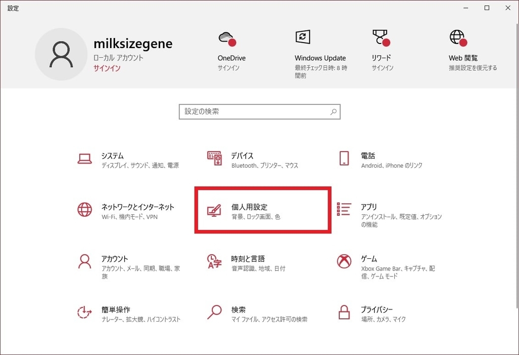Viewport: 519px width, 355px height.
Task: Open the アプリ list icon
Action: pos(344,209)
